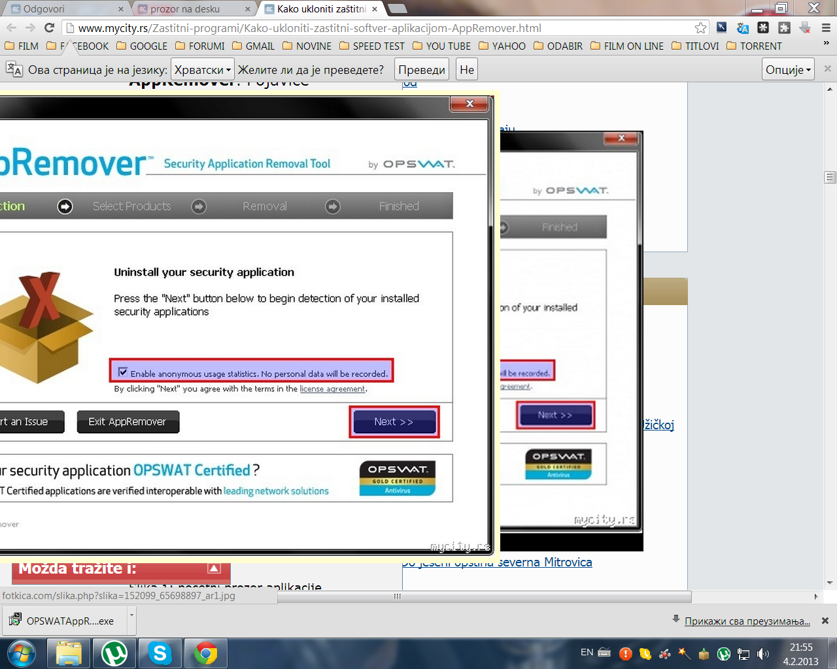Open the ODABIR bookmark folder
Viewport: 837px width, 669px height.
tap(558, 46)
